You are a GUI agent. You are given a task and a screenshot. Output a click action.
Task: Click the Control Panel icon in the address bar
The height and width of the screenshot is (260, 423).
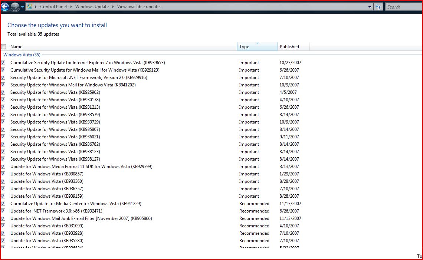click(x=29, y=7)
